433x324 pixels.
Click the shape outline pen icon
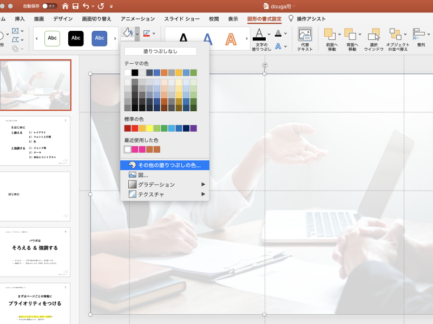(x=146, y=33)
